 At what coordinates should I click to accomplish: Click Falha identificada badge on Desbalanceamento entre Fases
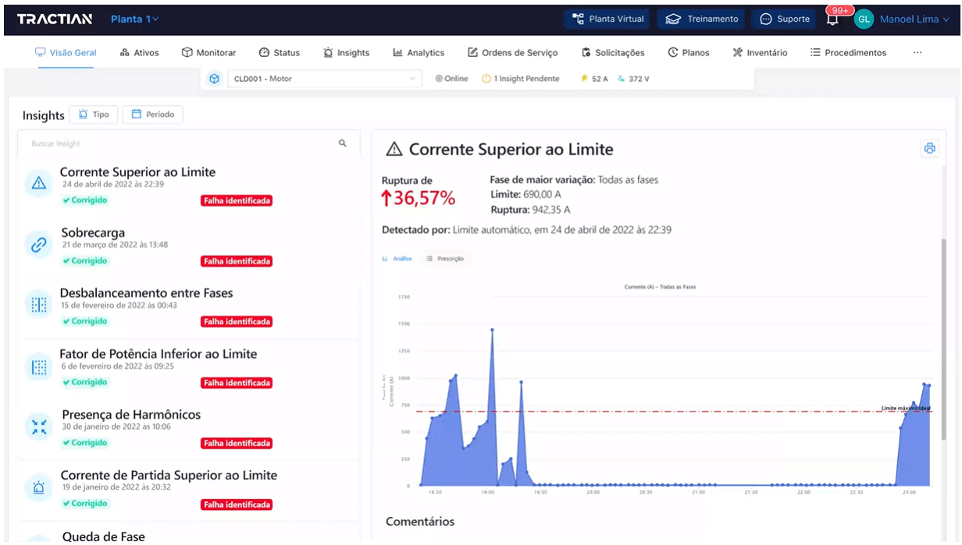pyautogui.click(x=237, y=322)
